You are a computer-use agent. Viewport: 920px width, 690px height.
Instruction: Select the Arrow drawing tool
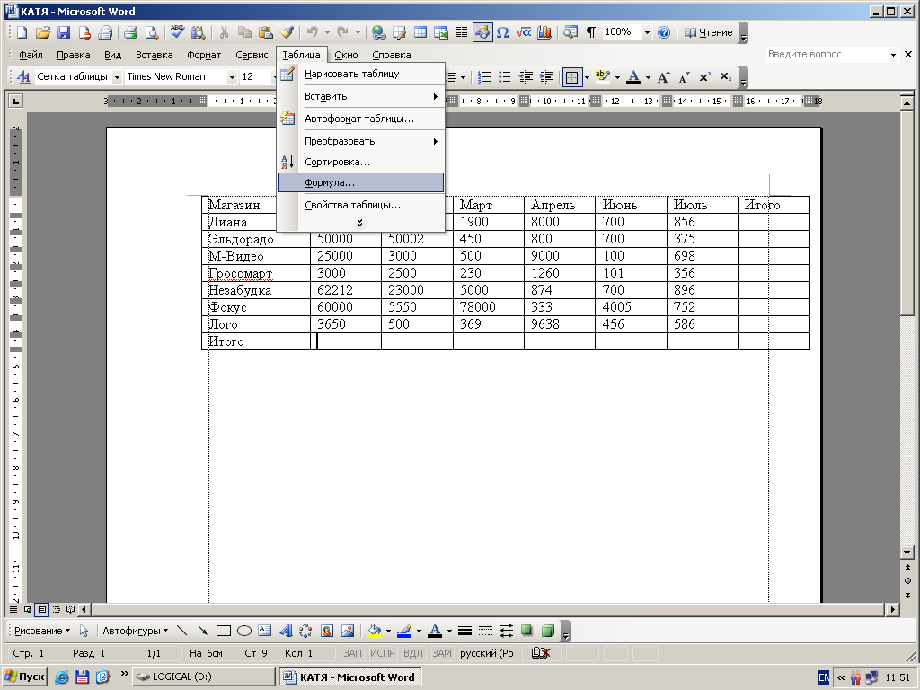pos(202,631)
